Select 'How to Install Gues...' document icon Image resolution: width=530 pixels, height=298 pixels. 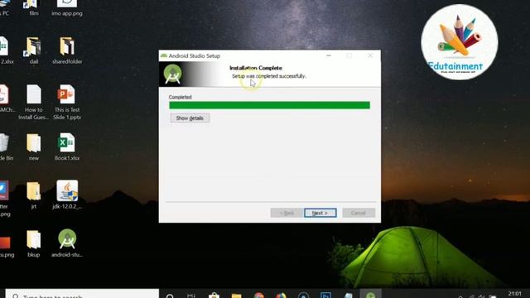(33, 103)
